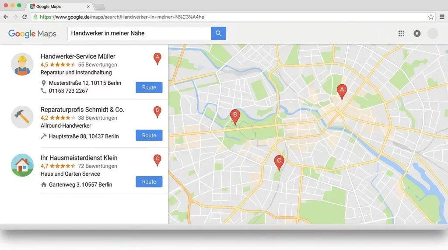Get Route for Reparaturprofis Schmidt & Co.
The height and width of the screenshot is (250, 448).
click(x=149, y=135)
